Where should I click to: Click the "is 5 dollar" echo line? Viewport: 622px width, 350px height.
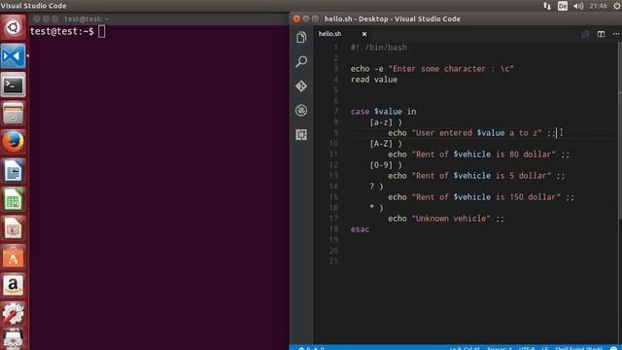pyautogui.click(x=476, y=176)
